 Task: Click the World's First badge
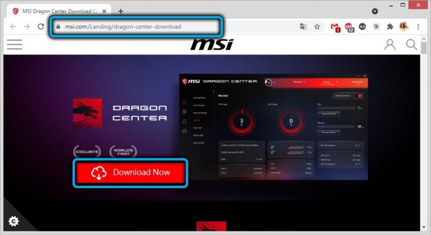point(123,151)
